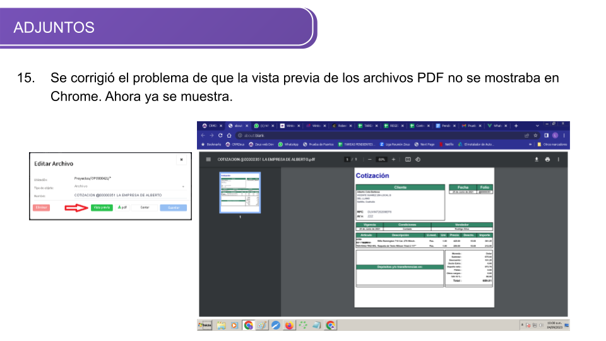Viewport: 606px width, 341px height.
Task: Click Cerrar in Editar Archivo dialog
Action: [145, 208]
